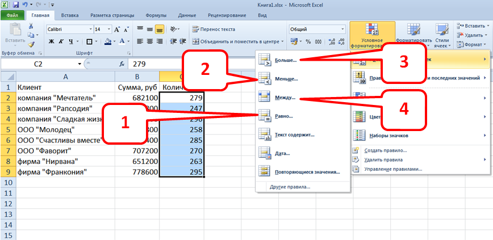The image size is (493, 240).
Task: Click the percent style icon
Action: pos(308,41)
